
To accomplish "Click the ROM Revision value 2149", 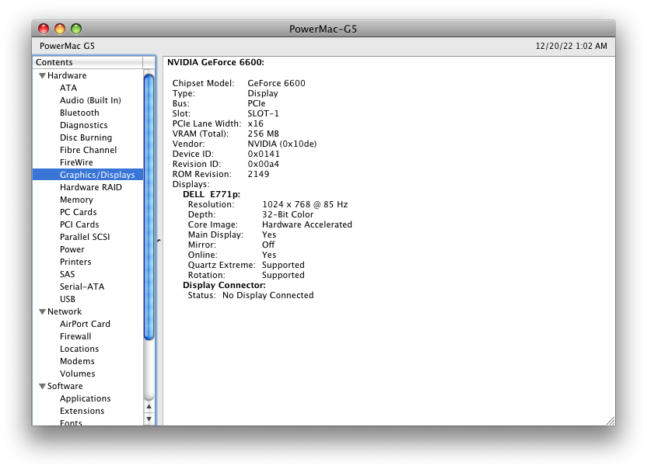I will 258,174.
